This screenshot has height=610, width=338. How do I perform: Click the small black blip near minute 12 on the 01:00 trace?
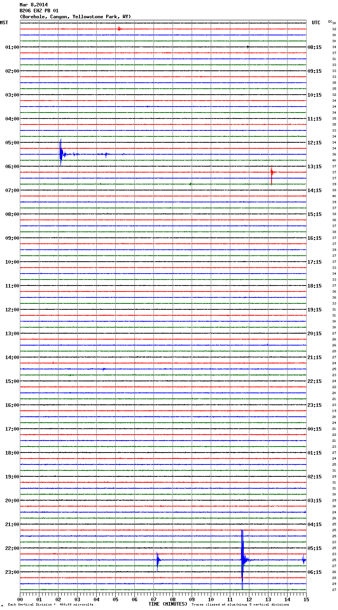[247, 47]
